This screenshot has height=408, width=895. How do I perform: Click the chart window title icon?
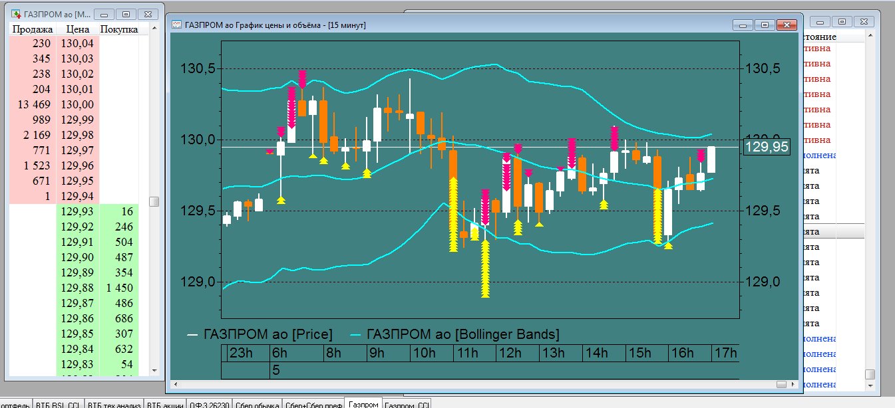tap(176, 25)
